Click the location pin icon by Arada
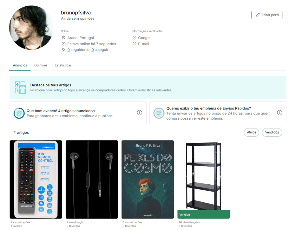Image resolution: width=296 pixels, height=230 pixels. (63, 38)
